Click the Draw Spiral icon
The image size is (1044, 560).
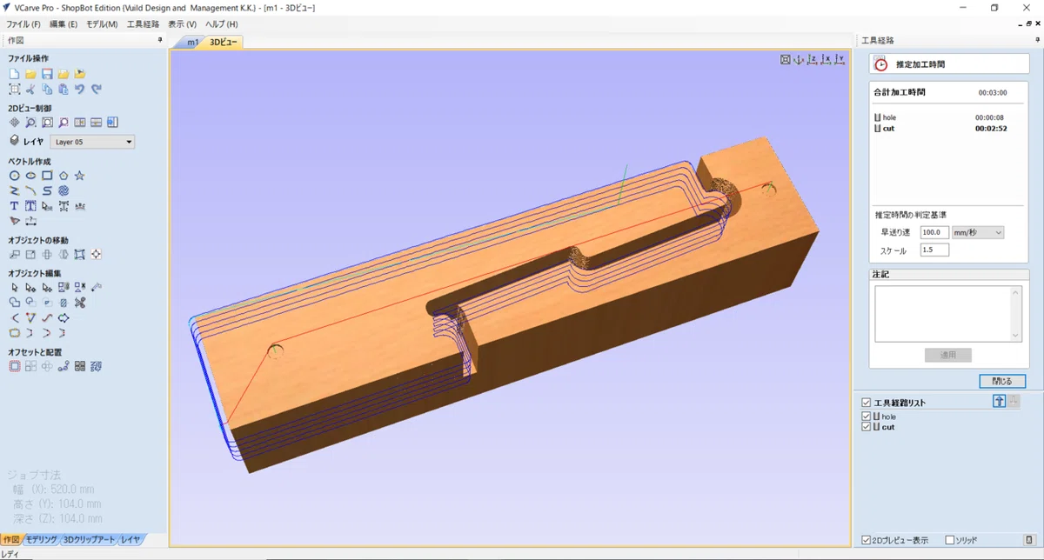click(x=64, y=190)
